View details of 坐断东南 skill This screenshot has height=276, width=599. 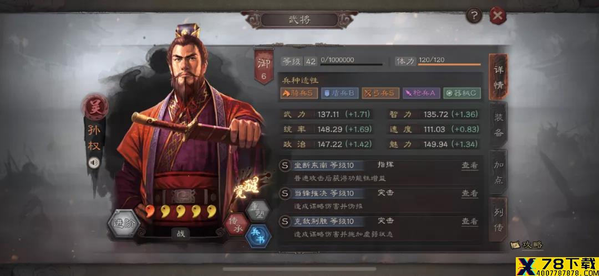[470, 165]
